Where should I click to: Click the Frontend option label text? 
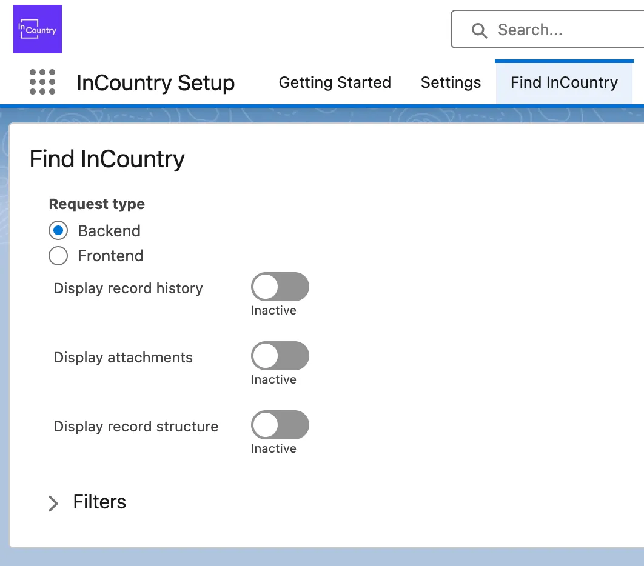(x=110, y=256)
